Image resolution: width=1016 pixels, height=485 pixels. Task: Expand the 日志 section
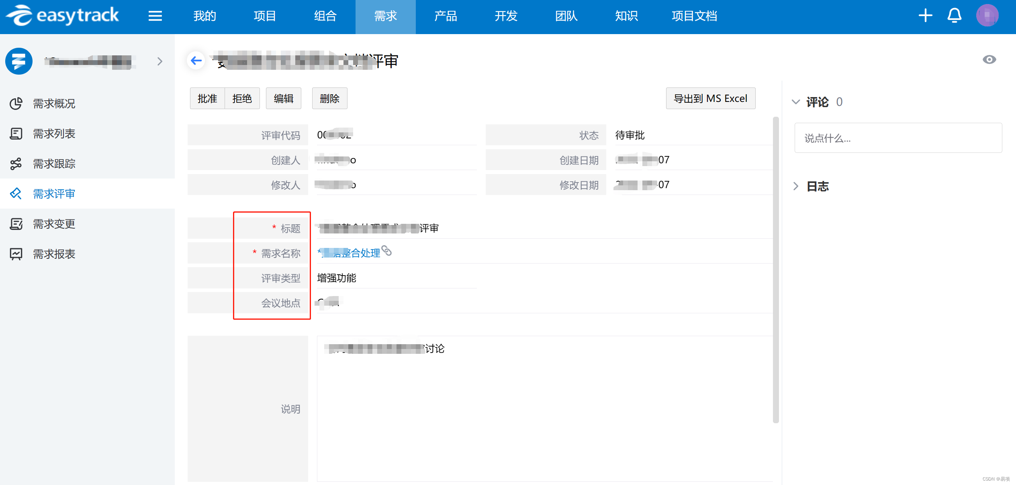pos(796,186)
